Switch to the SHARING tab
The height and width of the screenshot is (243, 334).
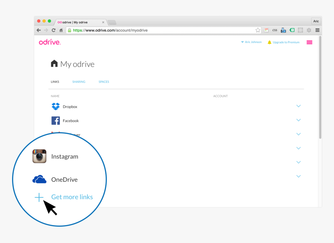pos(79,82)
